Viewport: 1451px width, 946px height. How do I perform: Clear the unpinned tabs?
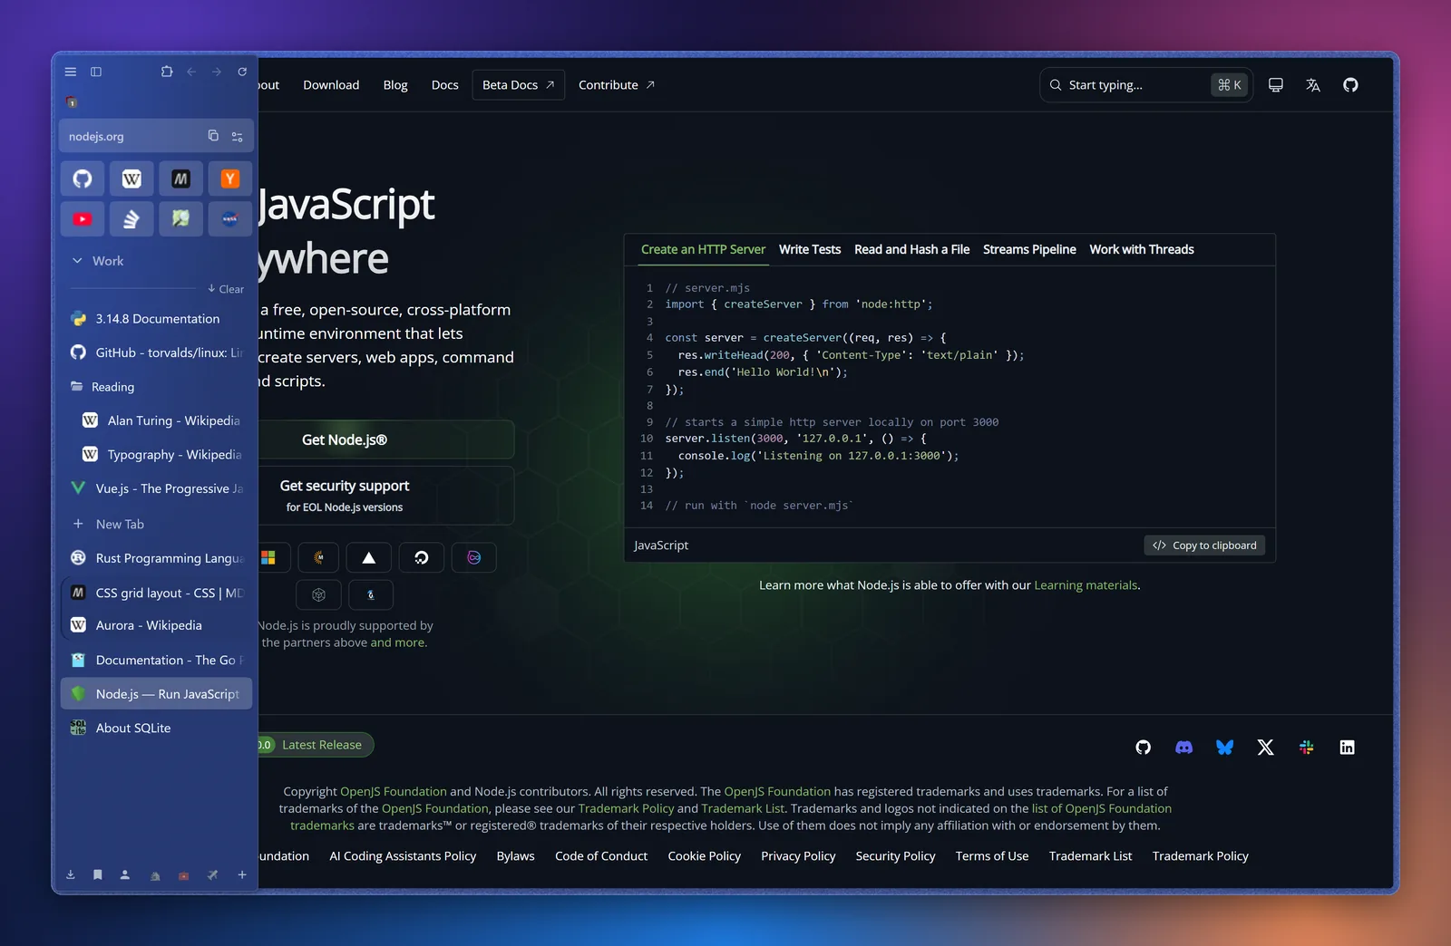point(226,289)
